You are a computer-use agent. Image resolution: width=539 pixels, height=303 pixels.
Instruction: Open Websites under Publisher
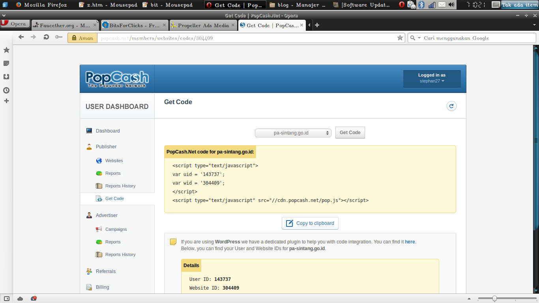pos(114,161)
